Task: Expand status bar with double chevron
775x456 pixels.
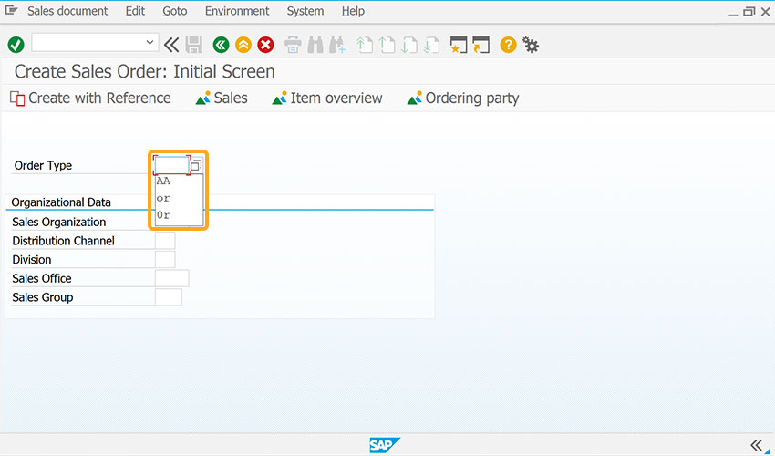Action: pyautogui.click(x=756, y=445)
